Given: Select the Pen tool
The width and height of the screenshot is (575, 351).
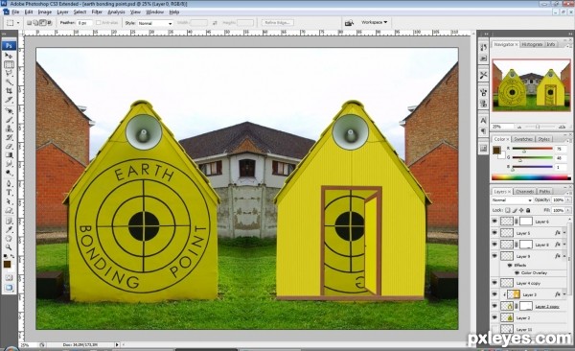Looking at the screenshot, I should [9, 183].
